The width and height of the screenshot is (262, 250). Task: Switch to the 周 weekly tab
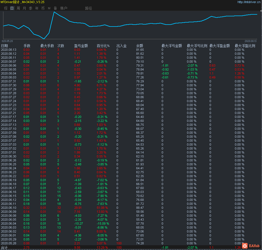pos(18,8)
